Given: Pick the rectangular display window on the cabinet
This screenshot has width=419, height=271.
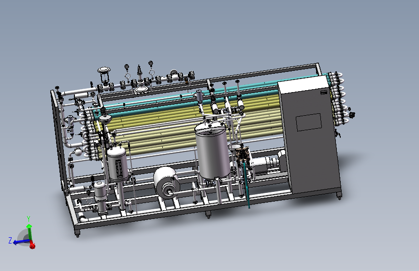Looking at the screenshot, I should 309,122.
